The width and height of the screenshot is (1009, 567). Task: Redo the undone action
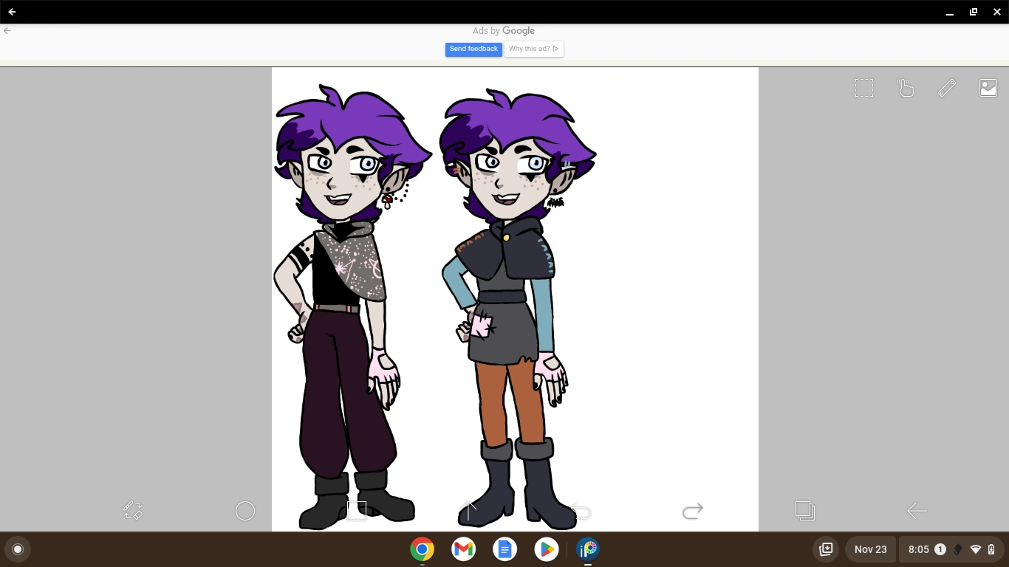click(692, 510)
